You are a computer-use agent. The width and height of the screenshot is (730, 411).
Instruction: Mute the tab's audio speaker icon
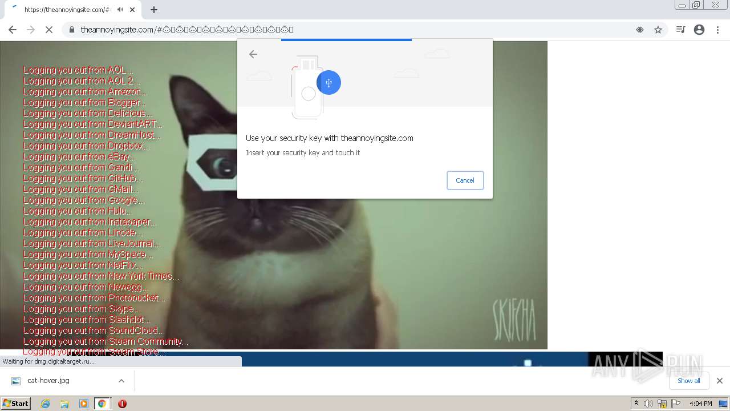pyautogui.click(x=120, y=10)
